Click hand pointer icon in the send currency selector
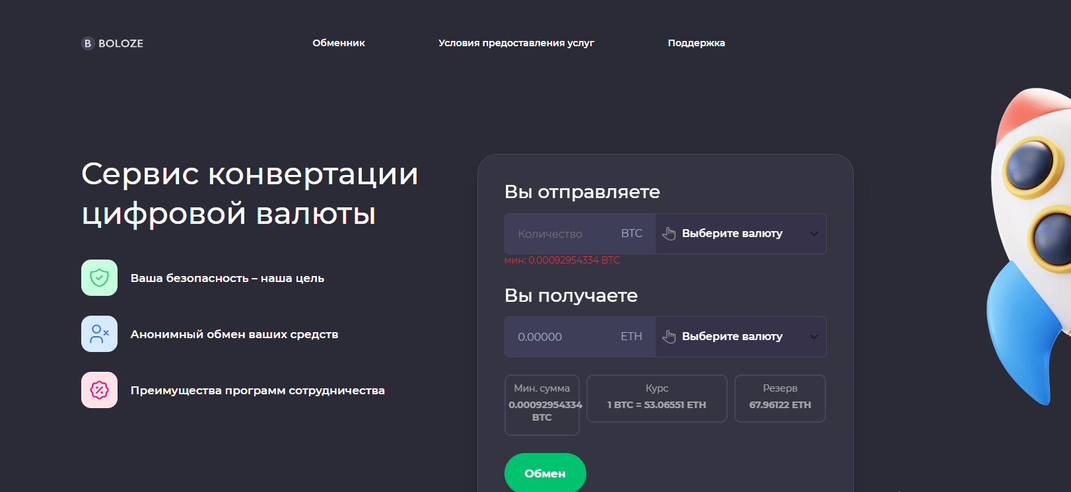The width and height of the screenshot is (1071, 492). (669, 234)
